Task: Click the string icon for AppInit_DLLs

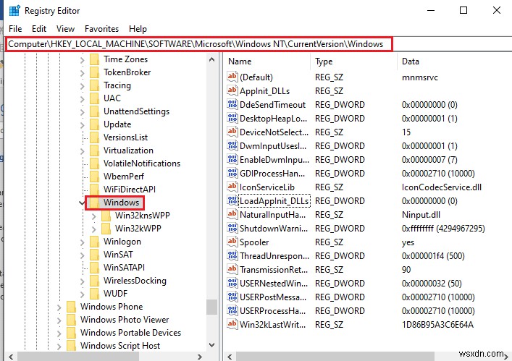Action: [x=232, y=90]
